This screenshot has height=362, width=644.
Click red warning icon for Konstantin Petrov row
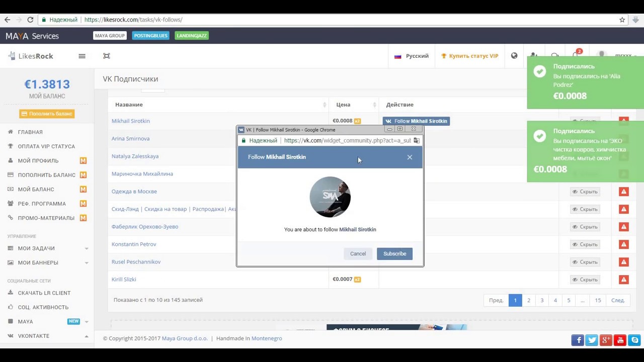(x=624, y=244)
